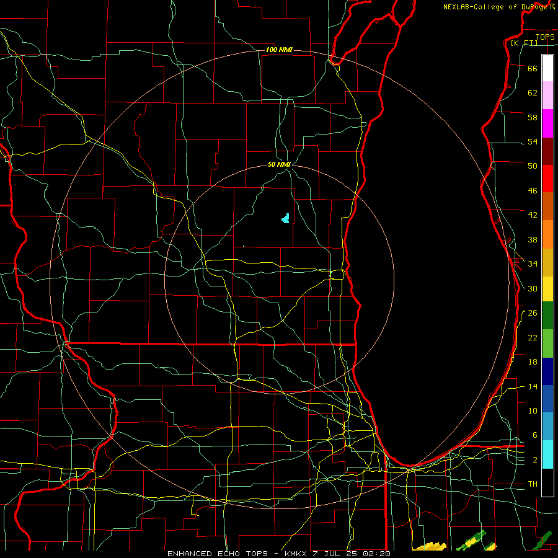Click the "22" legend value
This screenshot has height=558, width=558.
pyautogui.click(x=533, y=337)
